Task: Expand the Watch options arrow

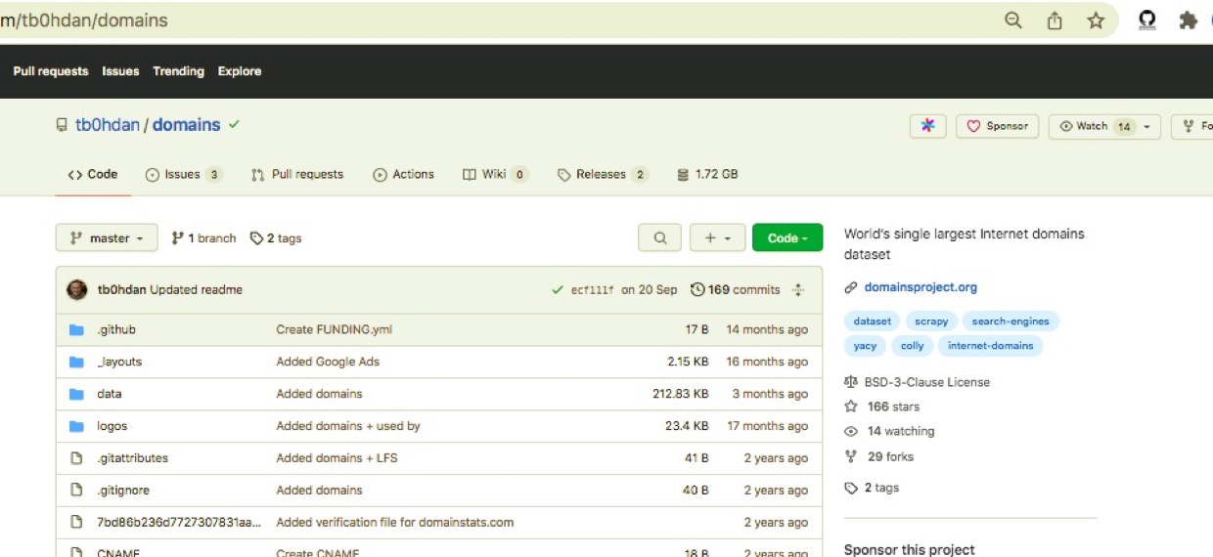Action: [1146, 126]
